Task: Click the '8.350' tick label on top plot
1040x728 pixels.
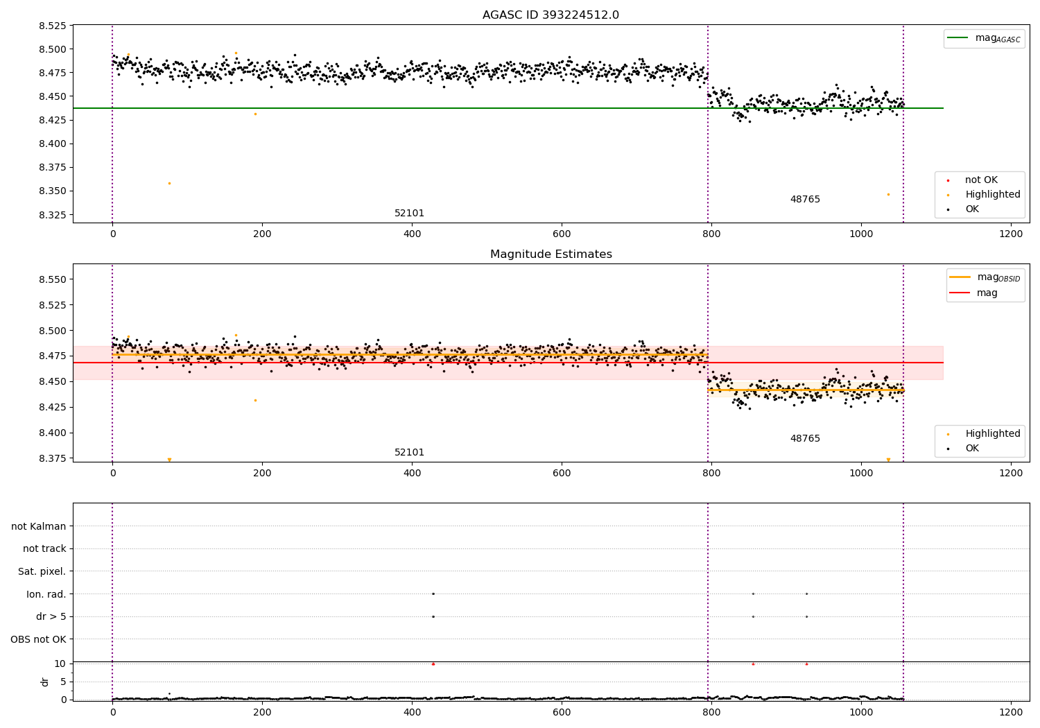Action: (52, 191)
